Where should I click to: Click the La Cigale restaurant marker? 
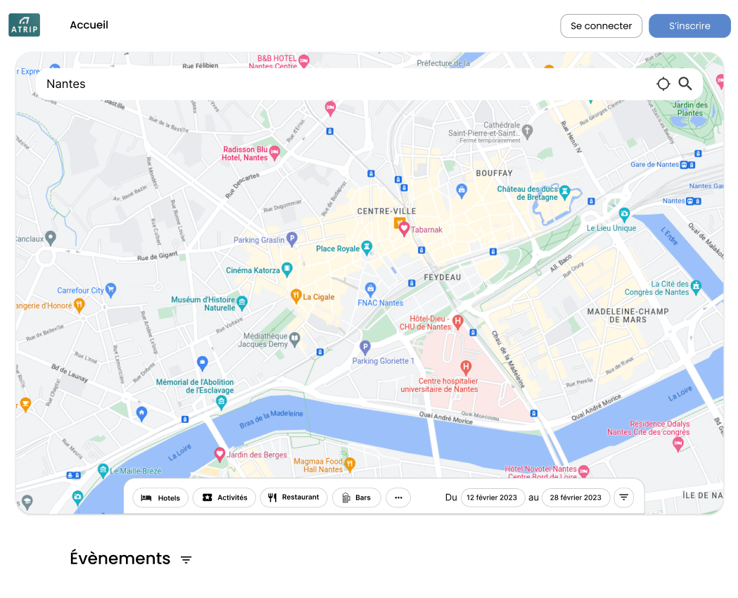[x=295, y=296]
